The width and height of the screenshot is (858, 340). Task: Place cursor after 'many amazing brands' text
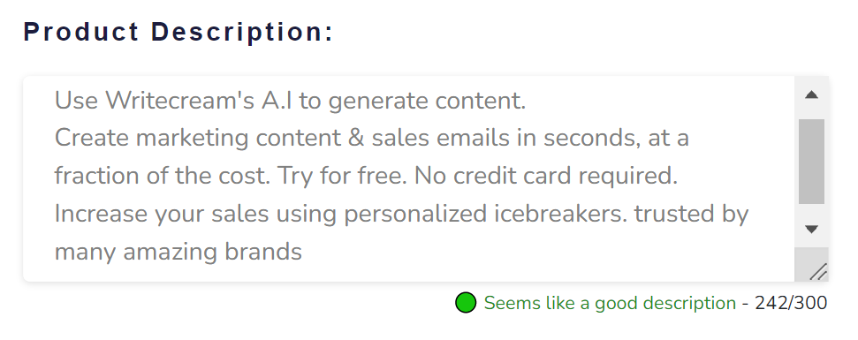coord(302,252)
